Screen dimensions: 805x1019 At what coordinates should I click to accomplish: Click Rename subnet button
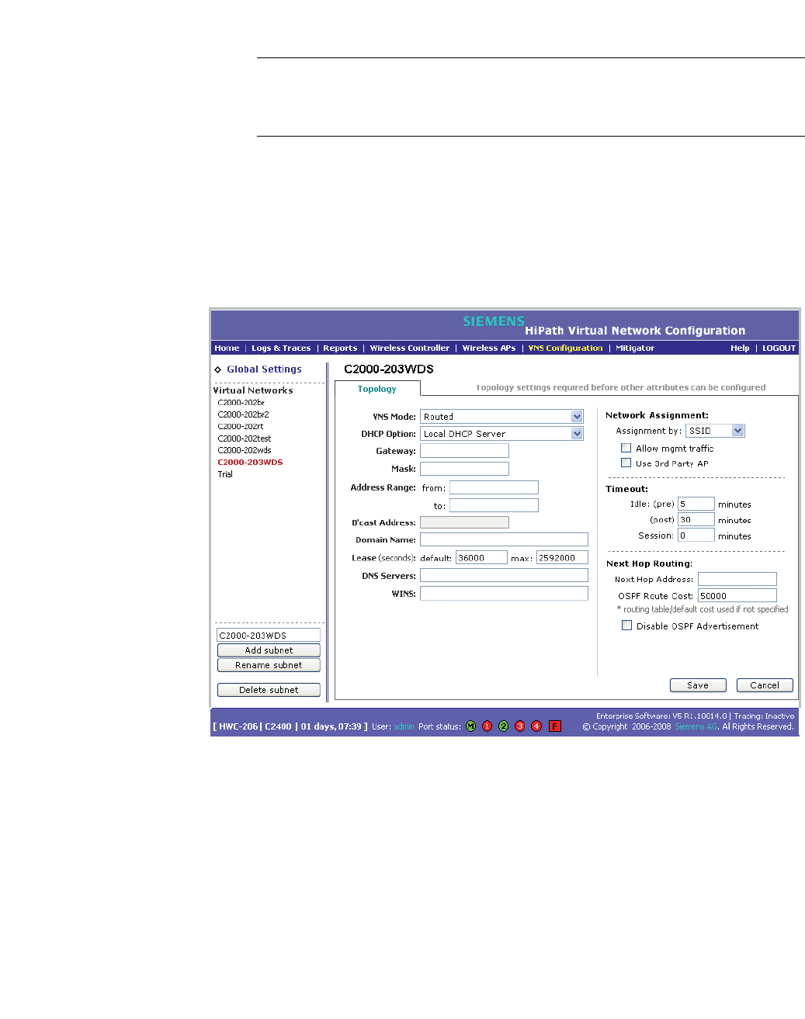(269, 665)
